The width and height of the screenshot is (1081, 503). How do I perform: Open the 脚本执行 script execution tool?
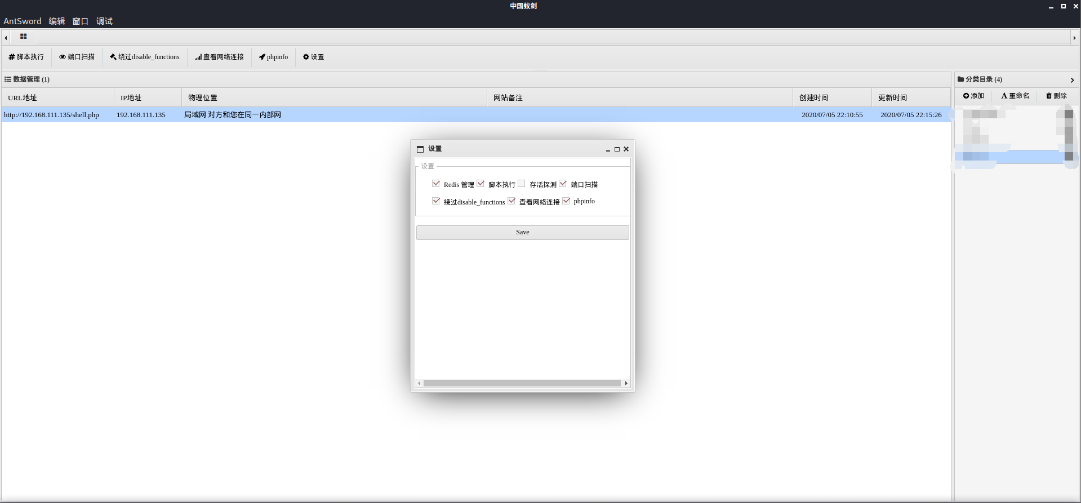pyautogui.click(x=26, y=57)
